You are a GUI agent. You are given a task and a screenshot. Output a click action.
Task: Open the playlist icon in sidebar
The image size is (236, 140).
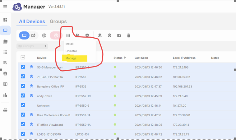[5, 63]
